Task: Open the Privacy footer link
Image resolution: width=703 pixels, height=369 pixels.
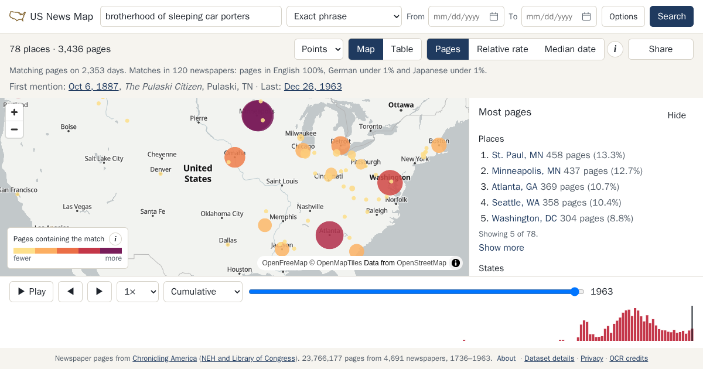Action: click(x=592, y=358)
